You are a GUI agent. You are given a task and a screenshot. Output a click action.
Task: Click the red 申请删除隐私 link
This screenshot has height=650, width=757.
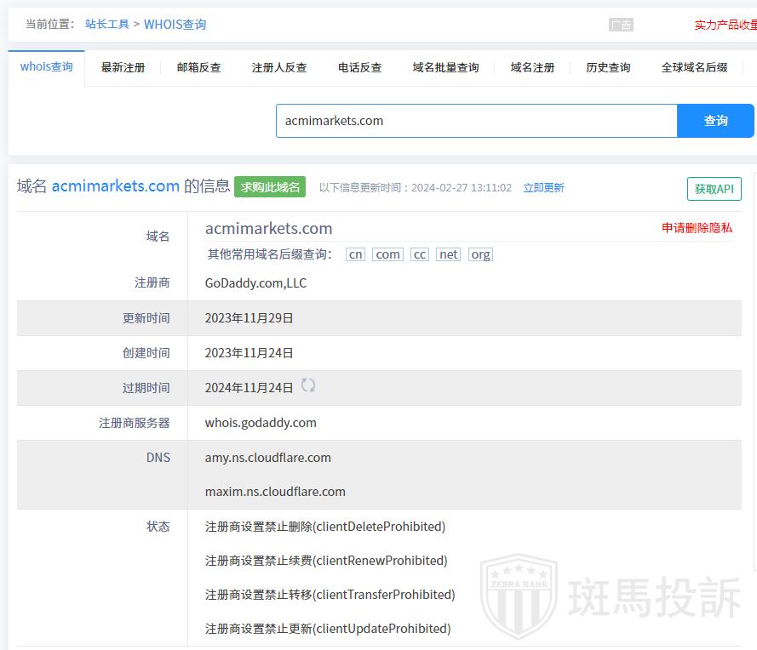point(697,227)
